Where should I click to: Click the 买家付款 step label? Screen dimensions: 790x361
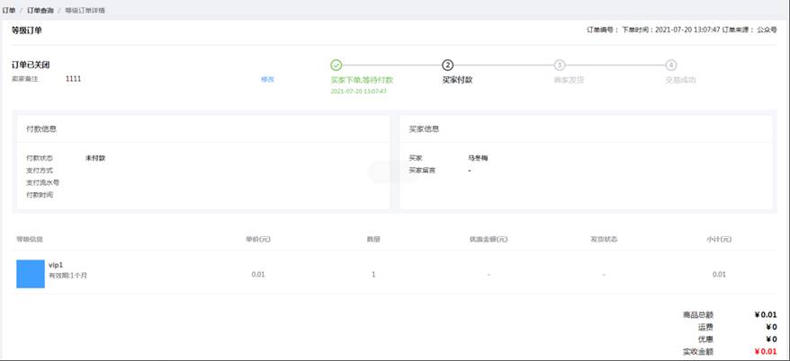point(457,80)
